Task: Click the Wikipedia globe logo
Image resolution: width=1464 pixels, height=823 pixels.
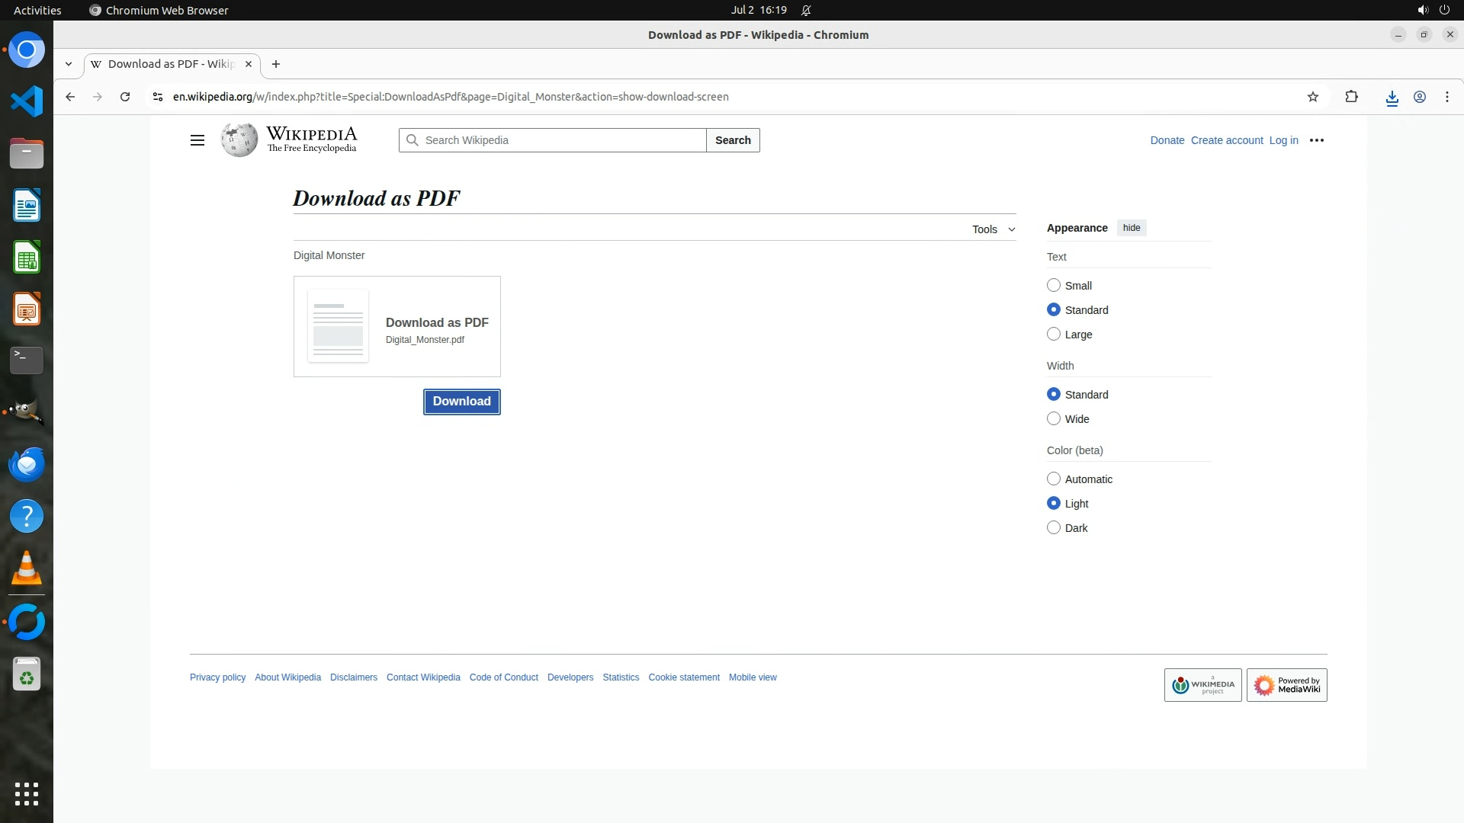Action: [x=239, y=140]
